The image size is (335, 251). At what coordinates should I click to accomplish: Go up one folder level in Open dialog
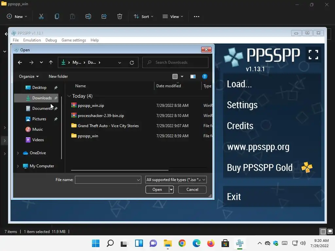[x=51, y=62]
